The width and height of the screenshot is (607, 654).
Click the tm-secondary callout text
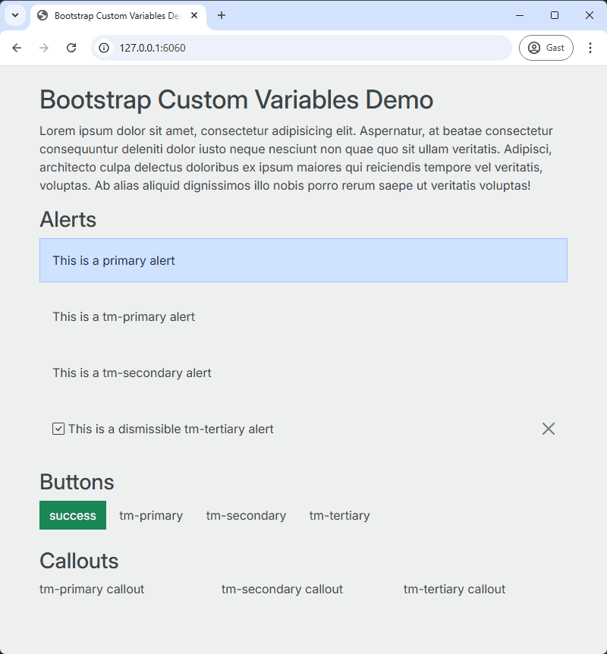coord(282,589)
